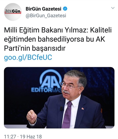Click the 11:27 tweet timestamp
This screenshot has width=118, height=139.
[x=10, y=136]
